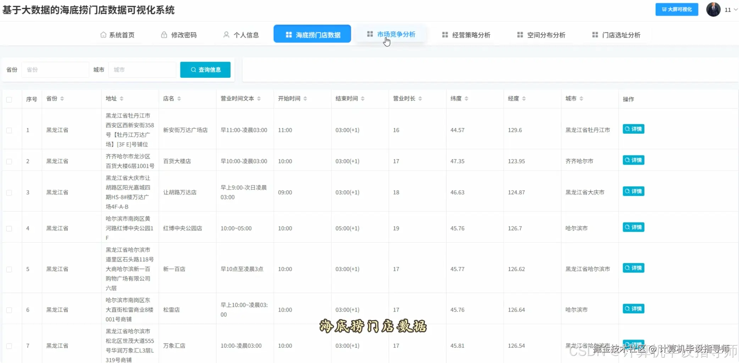Select all rows with the header checkbox
The width and height of the screenshot is (739, 363).
tap(10, 100)
